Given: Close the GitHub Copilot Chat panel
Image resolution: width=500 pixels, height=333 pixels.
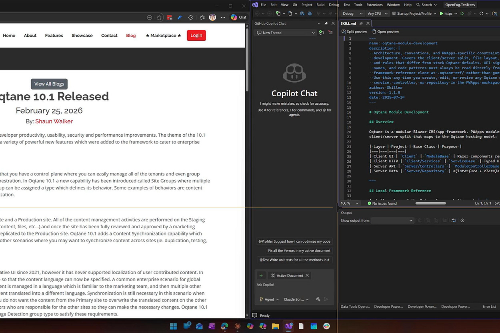Looking at the screenshot, I should [333, 24].
